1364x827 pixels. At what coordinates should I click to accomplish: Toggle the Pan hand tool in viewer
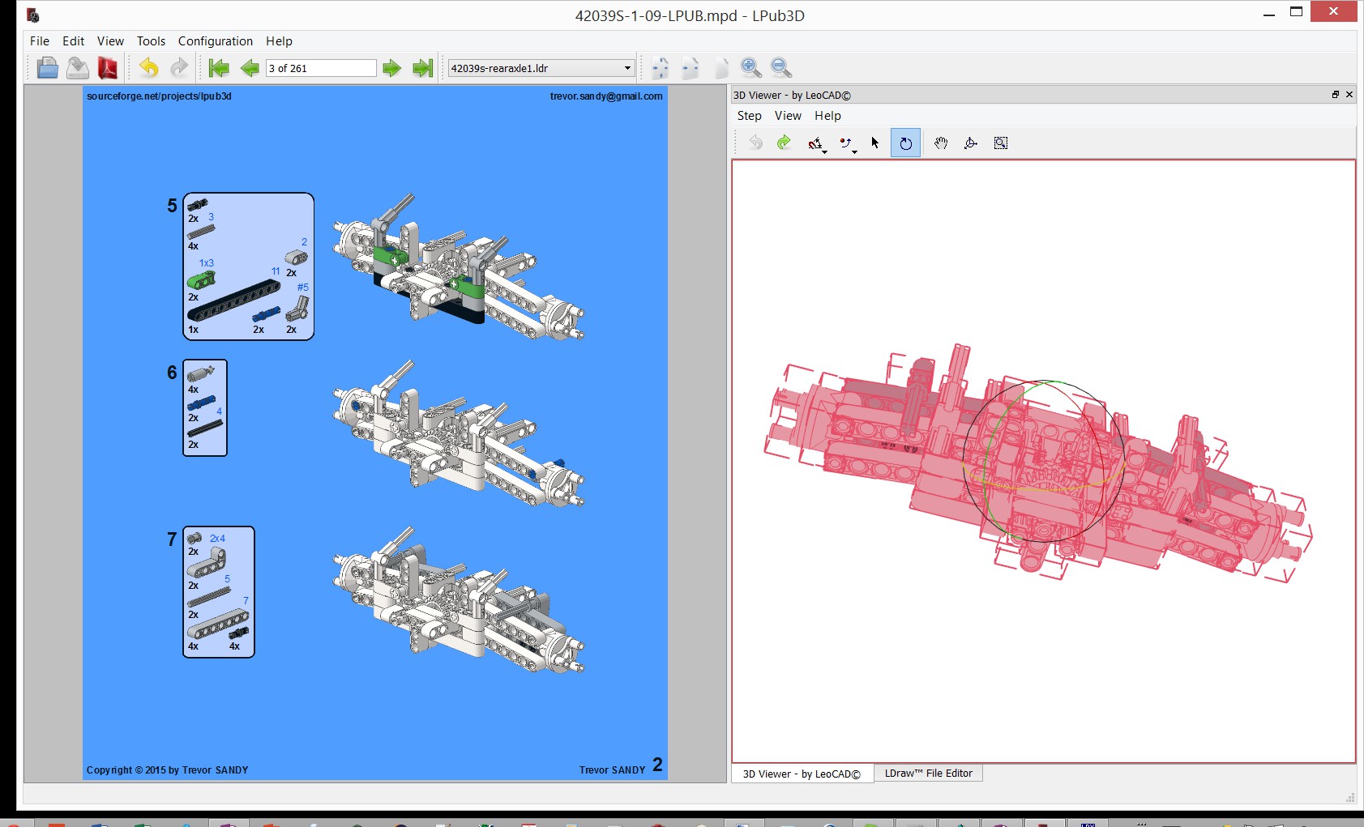pyautogui.click(x=940, y=143)
